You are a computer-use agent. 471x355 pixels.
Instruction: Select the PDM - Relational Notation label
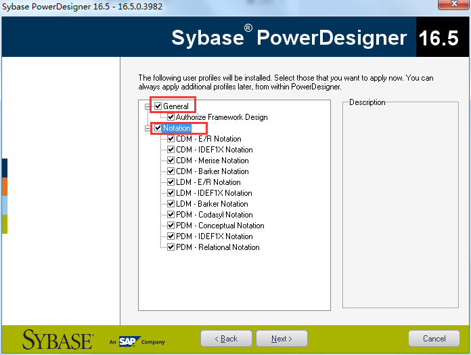218,247
